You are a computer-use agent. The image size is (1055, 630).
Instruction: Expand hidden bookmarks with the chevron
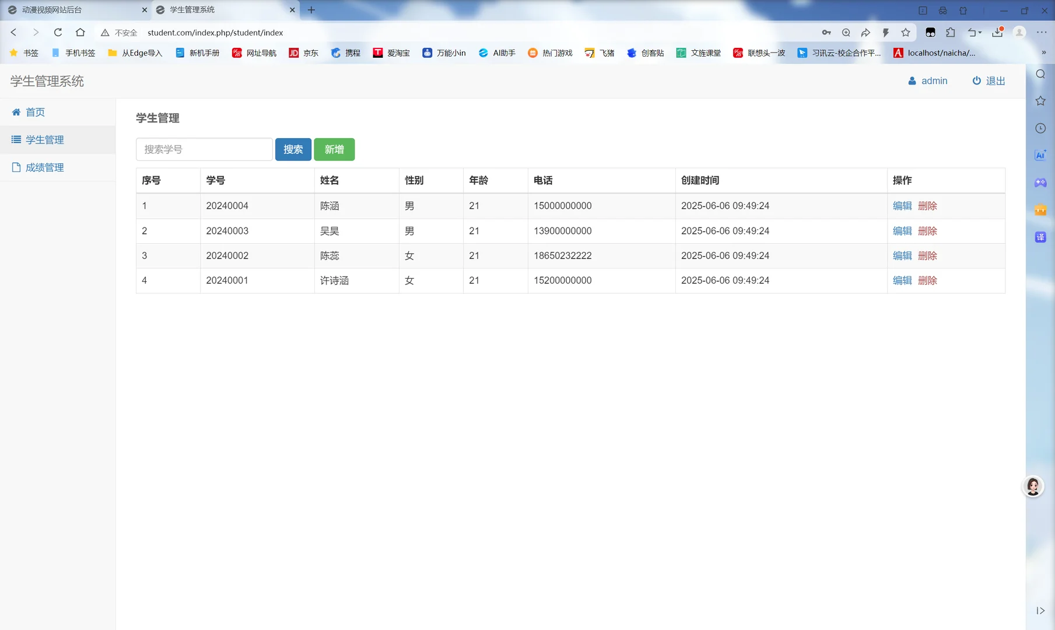tap(1043, 53)
